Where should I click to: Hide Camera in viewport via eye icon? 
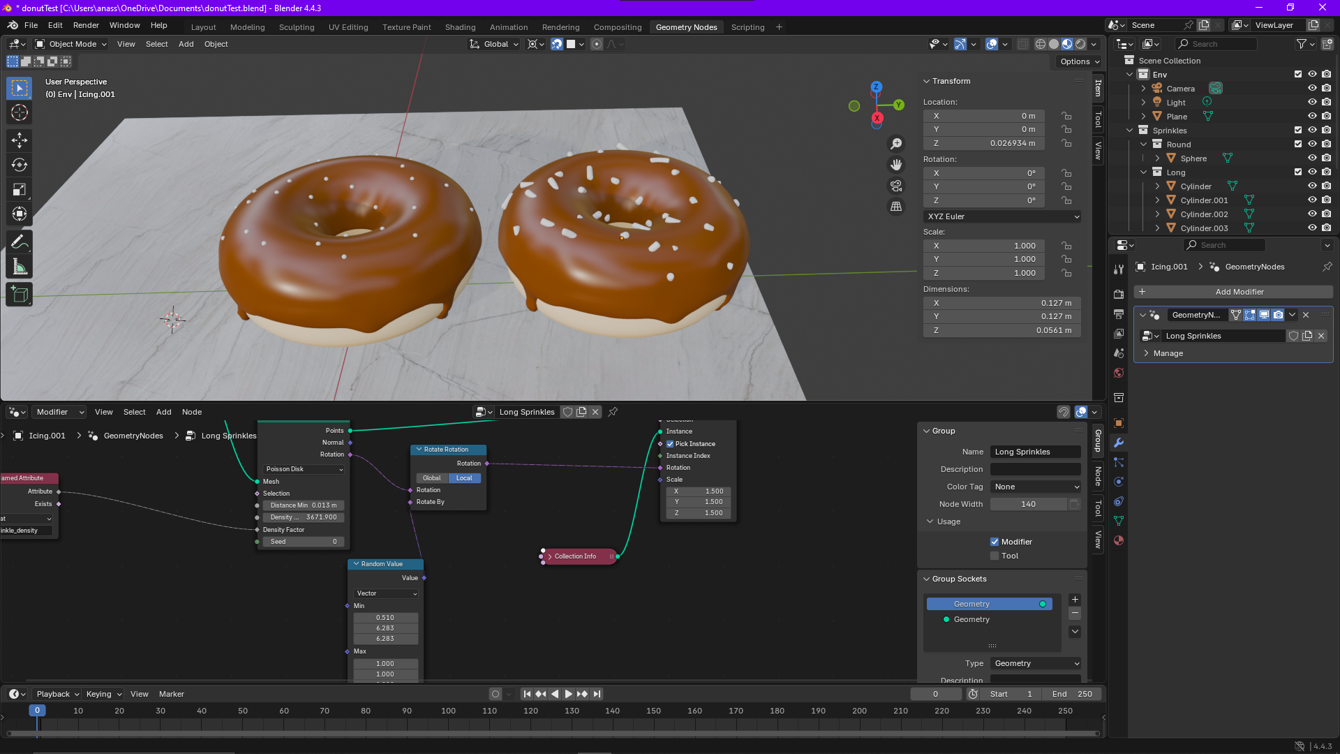[1312, 89]
